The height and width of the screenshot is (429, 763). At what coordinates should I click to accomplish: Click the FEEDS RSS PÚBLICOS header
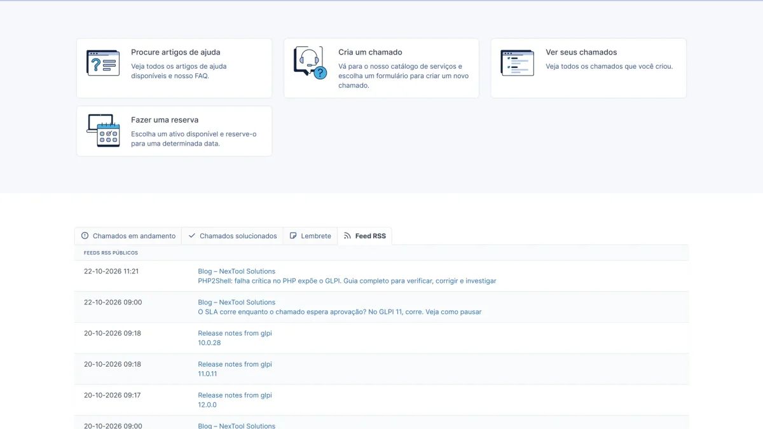tap(111, 253)
